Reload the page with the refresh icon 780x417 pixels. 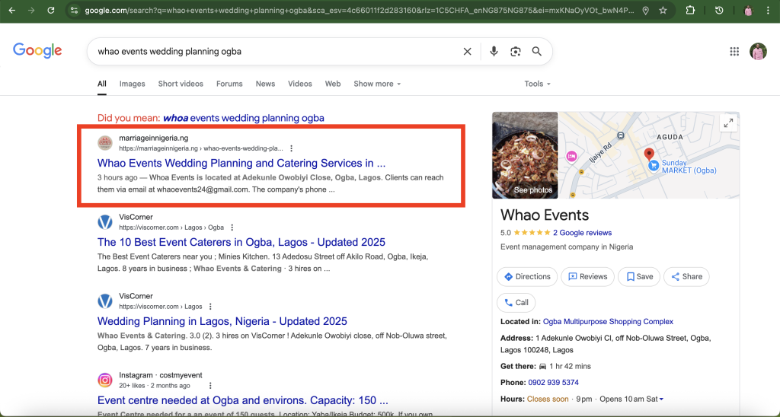point(51,11)
